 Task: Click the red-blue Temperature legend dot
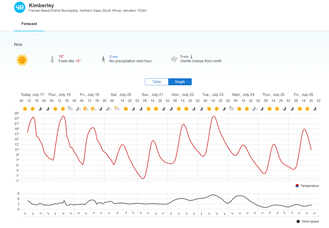point(297,186)
